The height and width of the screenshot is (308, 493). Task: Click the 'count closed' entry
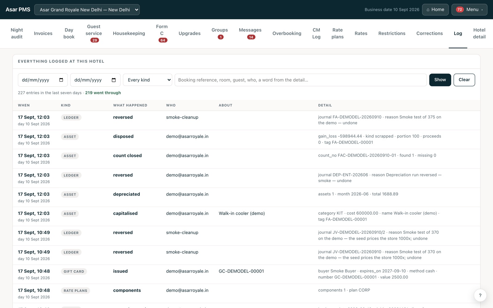(127, 156)
